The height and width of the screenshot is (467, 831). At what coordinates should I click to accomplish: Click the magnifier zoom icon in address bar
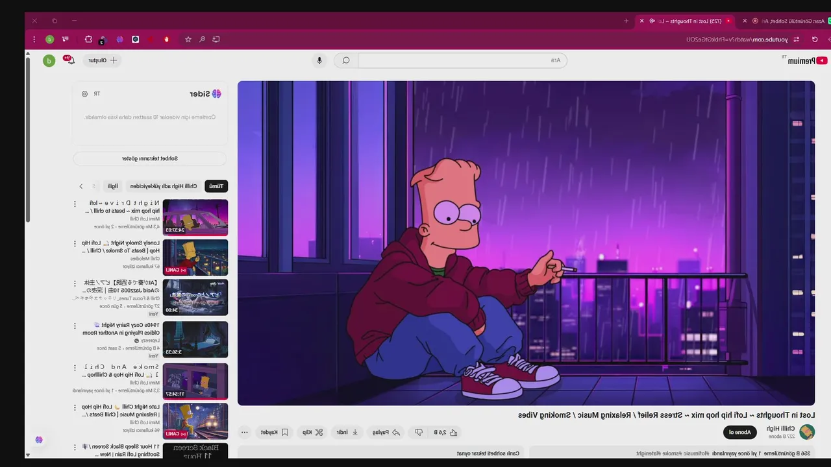point(203,40)
